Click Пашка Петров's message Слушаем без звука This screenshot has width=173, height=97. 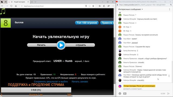click(142, 47)
